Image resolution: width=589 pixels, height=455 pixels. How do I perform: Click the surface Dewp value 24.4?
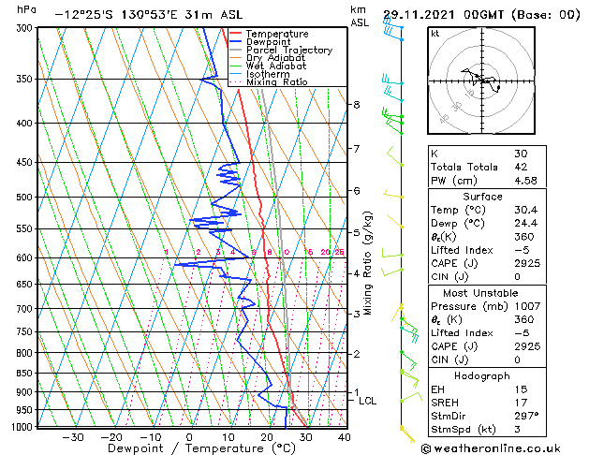tap(525, 224)
